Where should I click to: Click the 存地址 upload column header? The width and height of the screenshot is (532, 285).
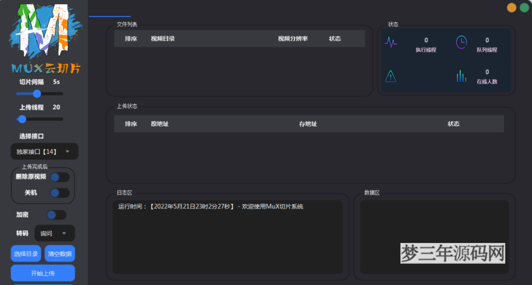coord(308,124)
